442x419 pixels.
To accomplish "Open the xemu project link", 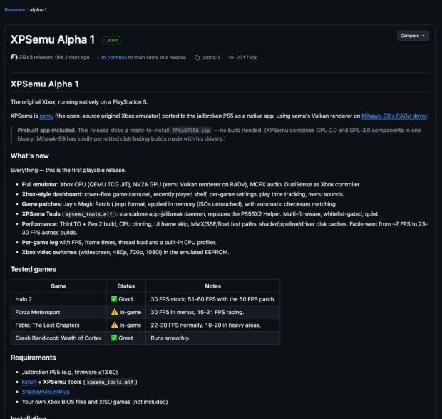I will coord(46,116).
